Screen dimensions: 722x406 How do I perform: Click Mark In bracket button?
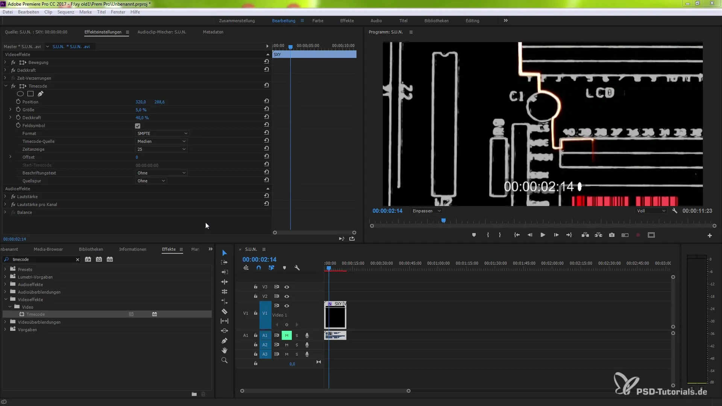click(488, 235)
